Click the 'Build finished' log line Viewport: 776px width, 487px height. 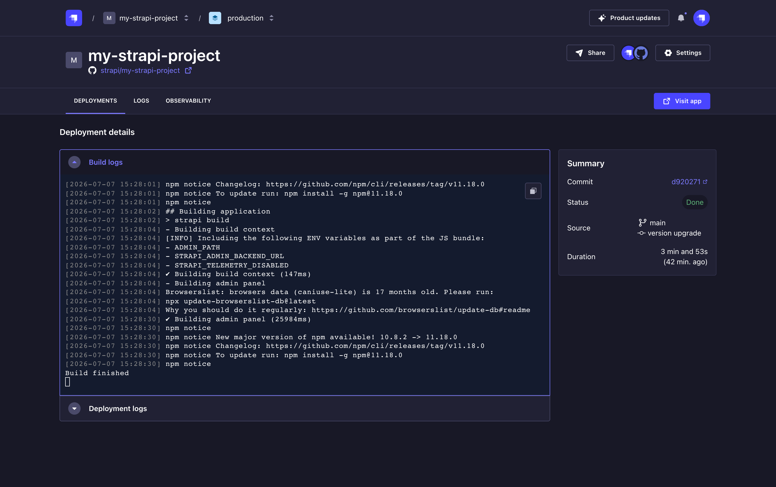(x=97, y=373)
